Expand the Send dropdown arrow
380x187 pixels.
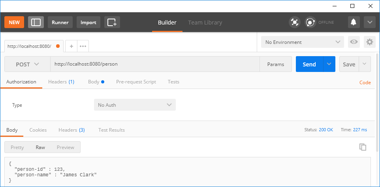click(x=329, y=64)
